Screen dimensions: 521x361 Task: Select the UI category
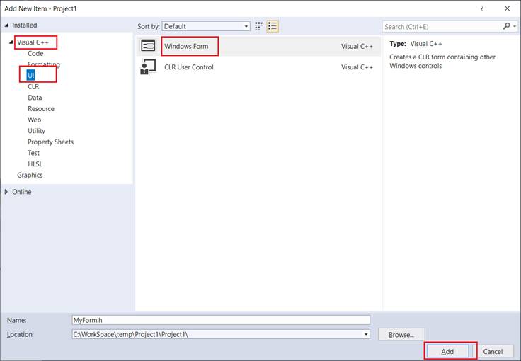click(x=31, y=76)
